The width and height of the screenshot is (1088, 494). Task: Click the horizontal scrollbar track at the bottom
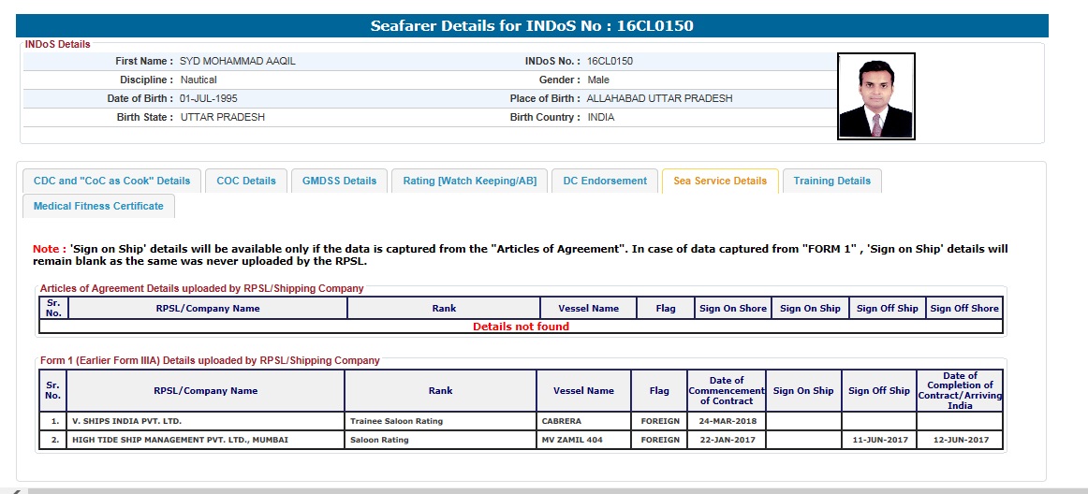(x=543, y=490)
